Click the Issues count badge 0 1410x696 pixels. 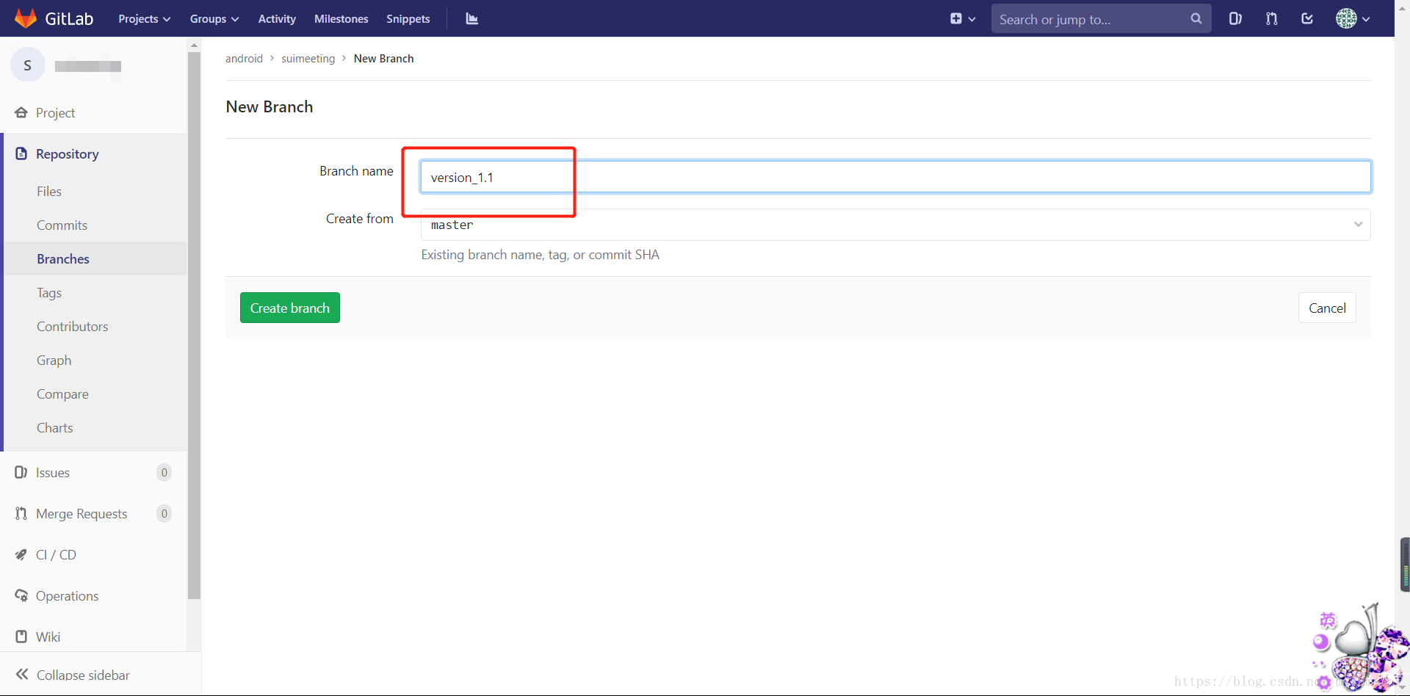click(x=164, y=472)
